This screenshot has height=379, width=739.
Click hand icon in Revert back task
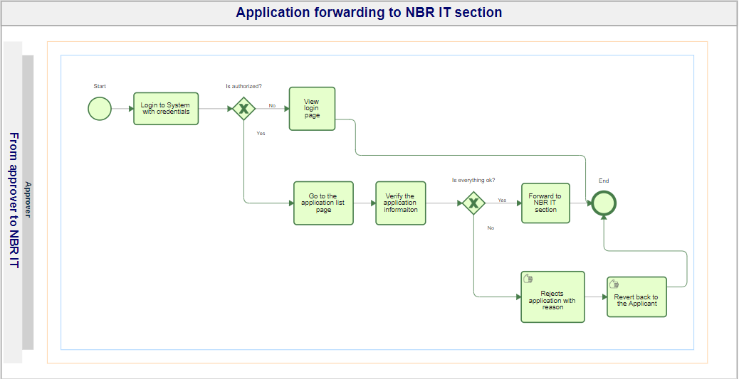click(614, 284)
